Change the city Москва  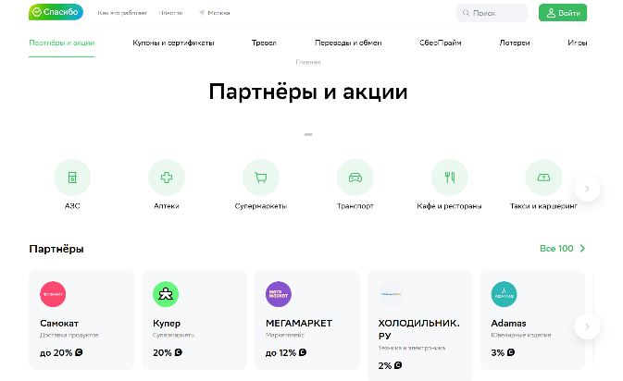[218, 13]
